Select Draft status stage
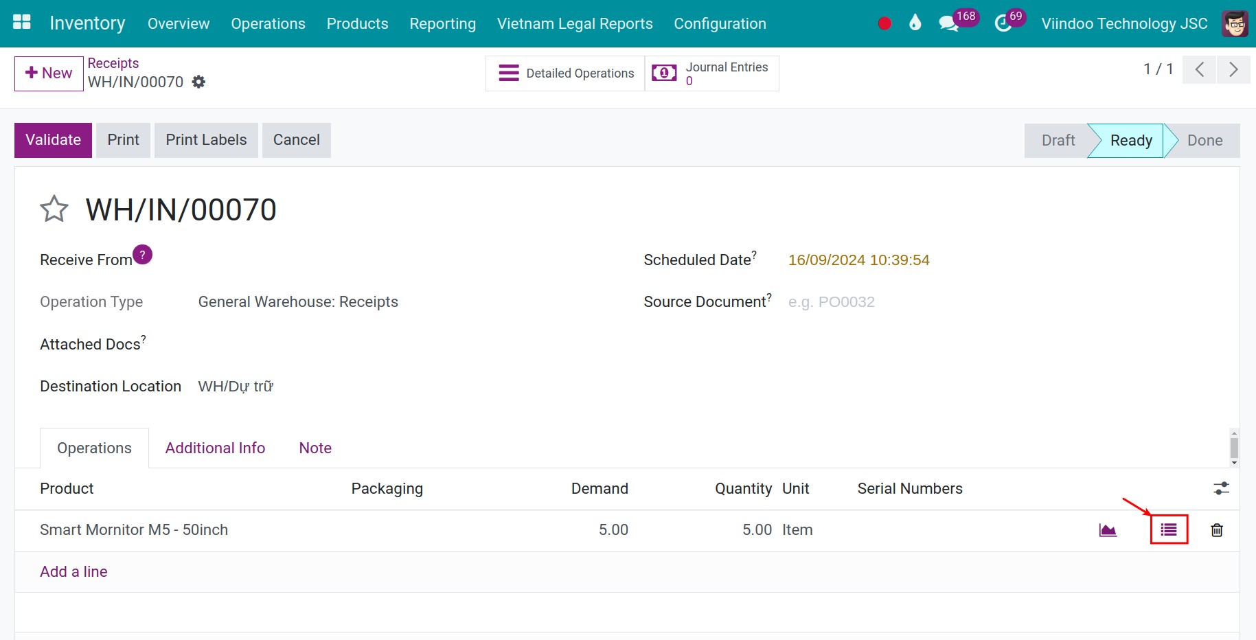The height and width of the screenshot is (640, 1256). pyautogui.click(x=1058, y=141)
